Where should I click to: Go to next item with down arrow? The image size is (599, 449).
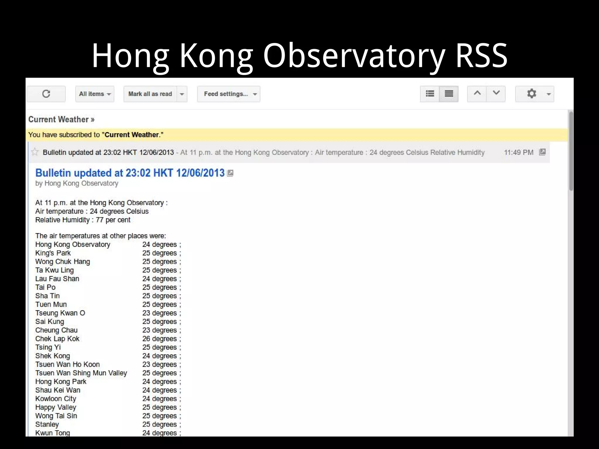click(496, 94)
